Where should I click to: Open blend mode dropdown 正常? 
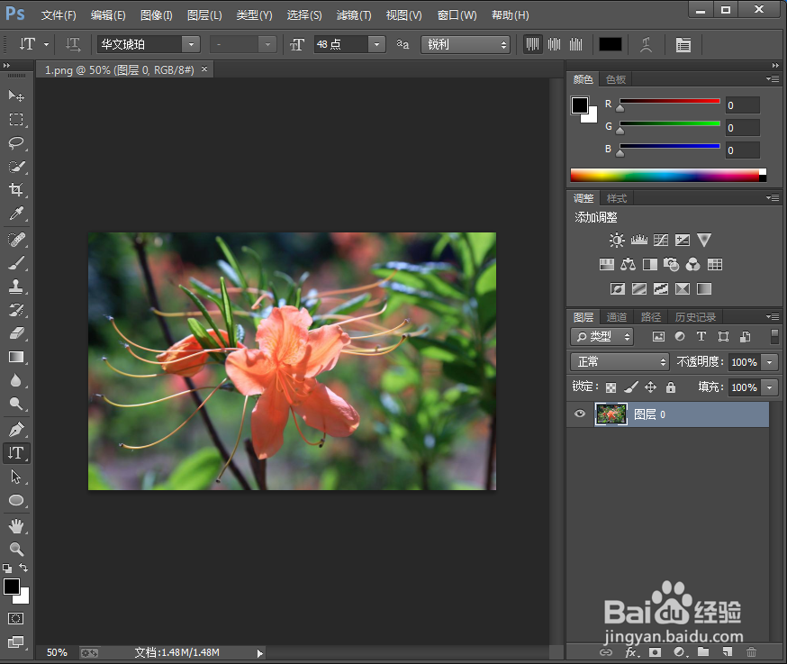pos(620,361)
